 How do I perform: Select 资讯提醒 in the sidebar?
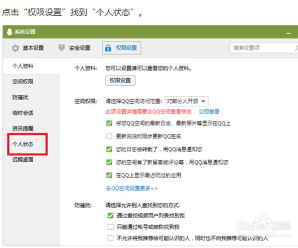click(23, 128)
